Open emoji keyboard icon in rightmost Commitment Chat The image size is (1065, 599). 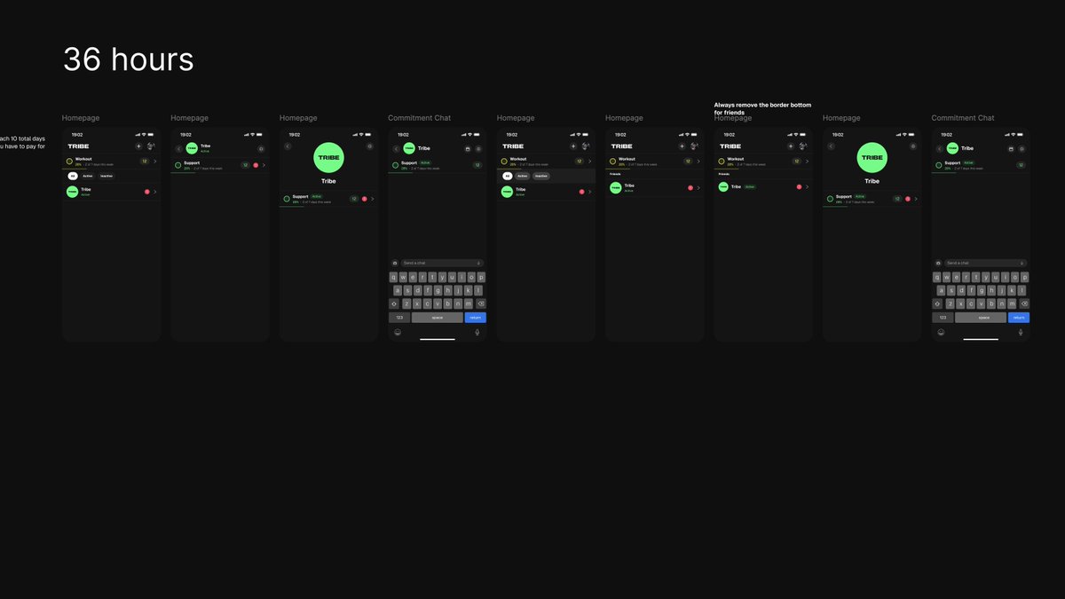coord(940,332)
